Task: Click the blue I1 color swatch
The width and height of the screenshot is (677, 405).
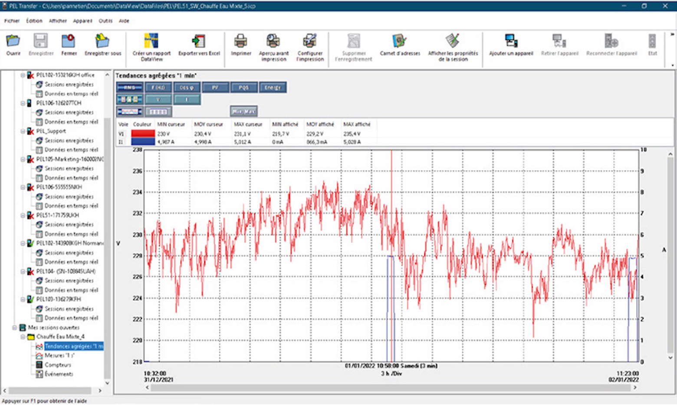Action: click(x=143, y=142)
